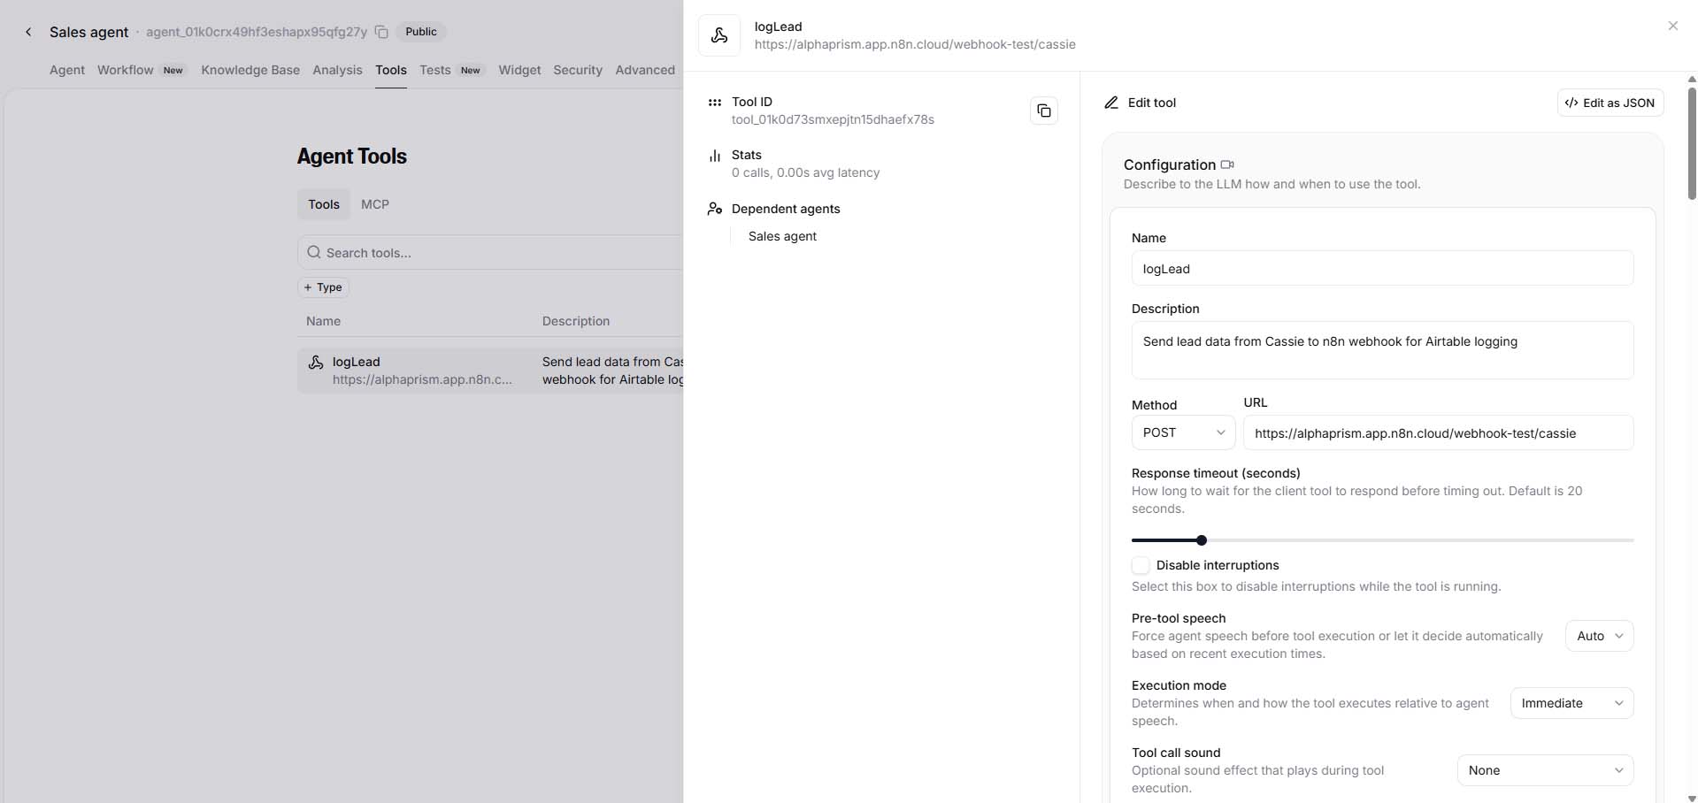
Task: Adjust the Response timeout slider handle
Action: coord(1202,540)
